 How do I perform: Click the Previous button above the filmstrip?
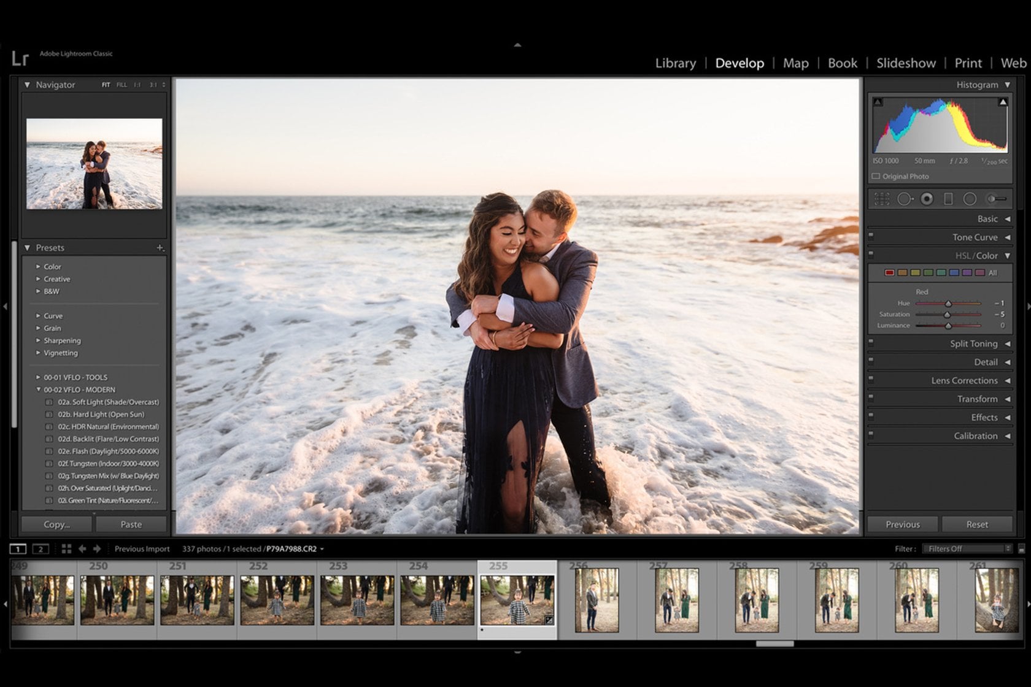(x=902, y=524)
